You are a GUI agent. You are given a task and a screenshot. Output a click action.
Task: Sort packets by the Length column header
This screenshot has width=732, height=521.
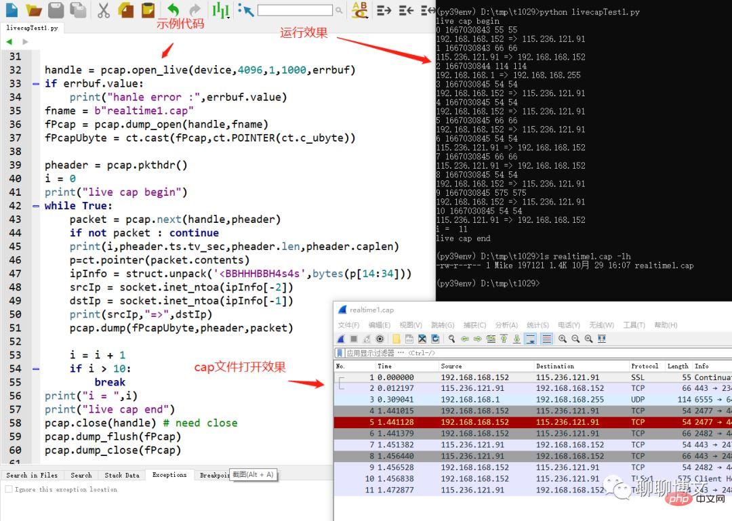678,367
